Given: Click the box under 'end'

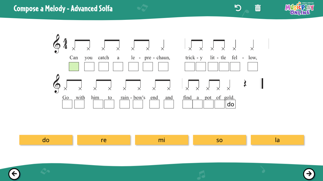Looking at the screenshot, I should click(x=154, y=104).
